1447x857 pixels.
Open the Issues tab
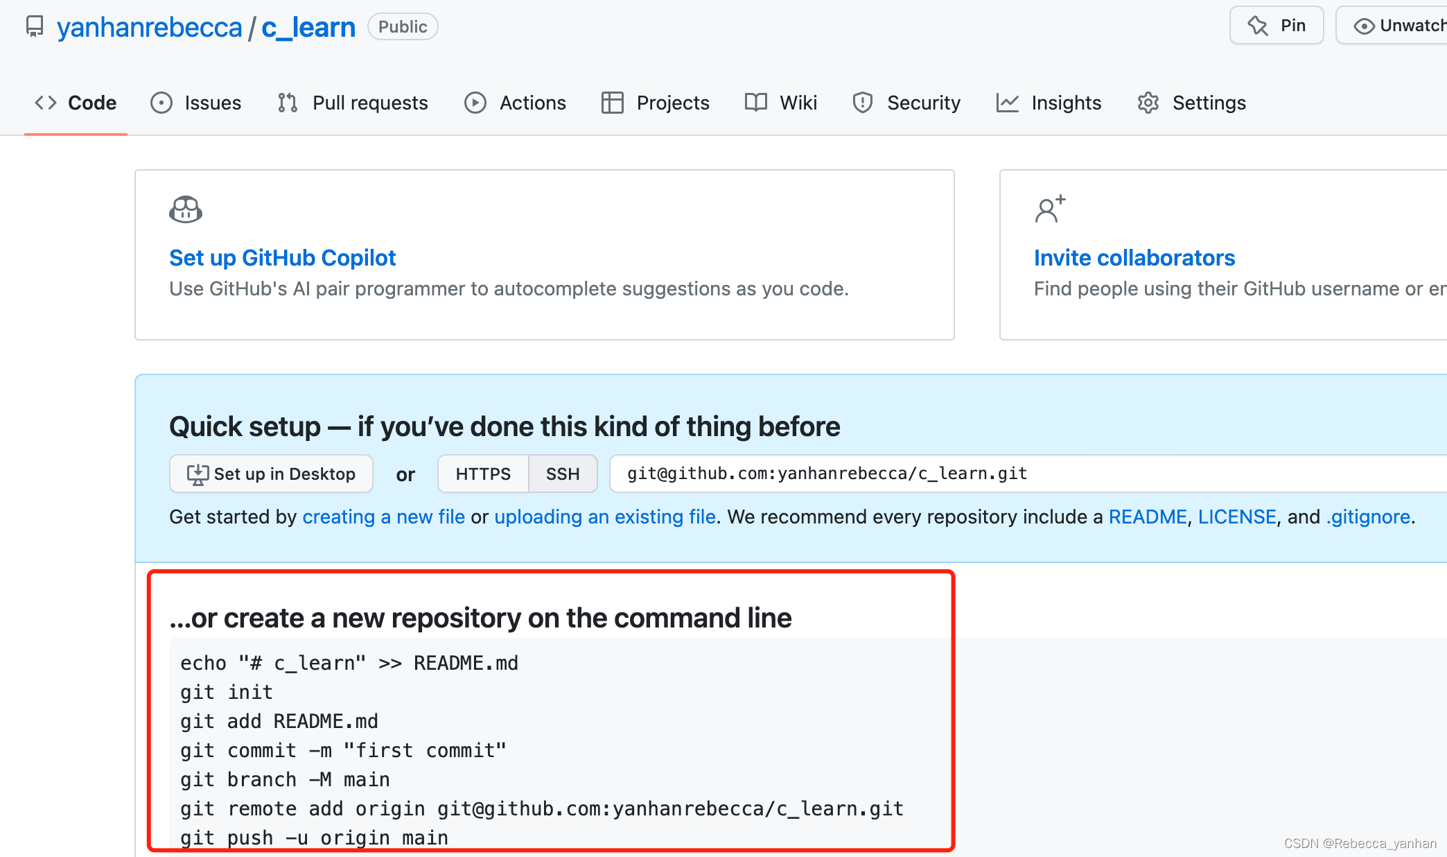point(196,103)
